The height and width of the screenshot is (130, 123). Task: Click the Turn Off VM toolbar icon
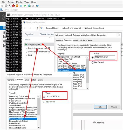[x=10, y=6]
